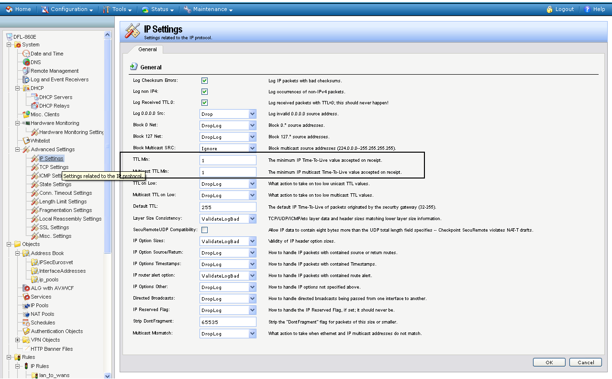Click the OK button
Screen dimensions: 612x379
tap(549, 362)
